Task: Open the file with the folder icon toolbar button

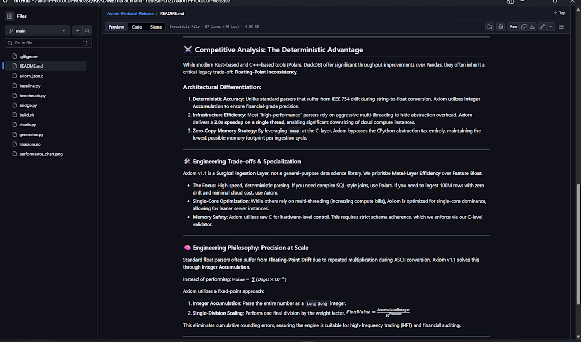Action: click(x=490, y=27)
